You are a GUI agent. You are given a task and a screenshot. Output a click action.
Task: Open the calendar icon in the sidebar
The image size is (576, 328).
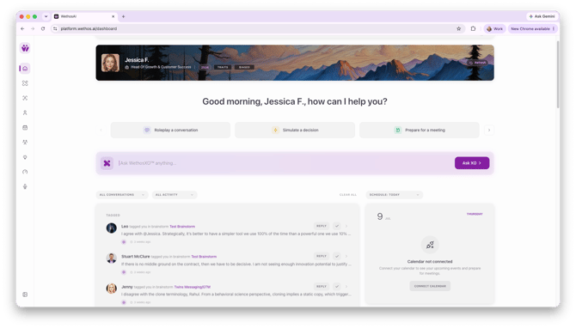click(25, 127)
